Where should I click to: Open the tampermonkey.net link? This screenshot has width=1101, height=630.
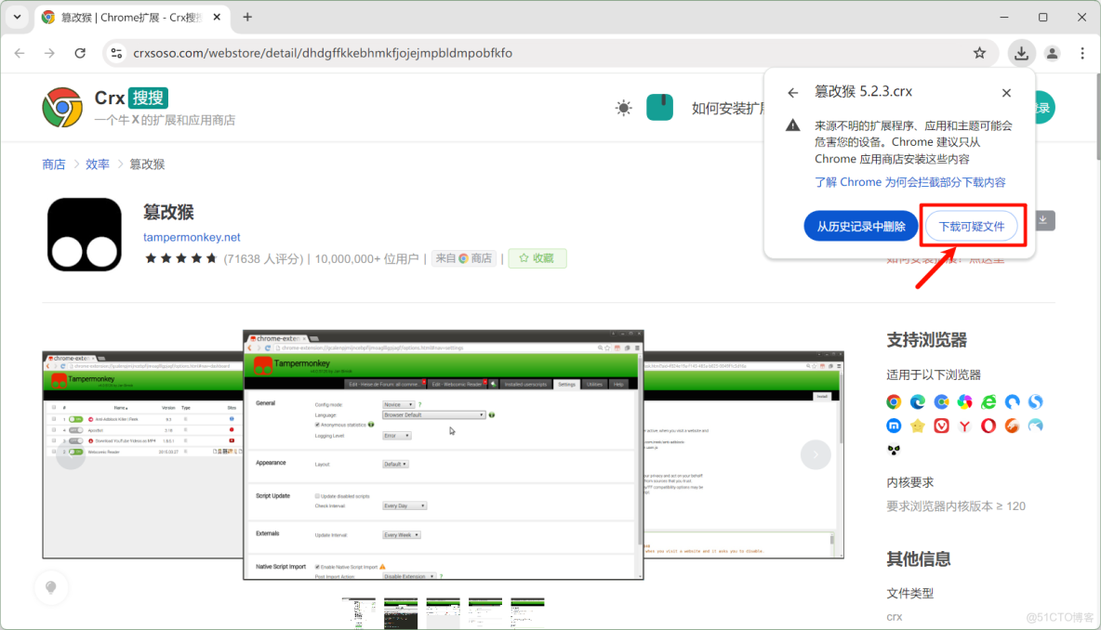(192, 237)
